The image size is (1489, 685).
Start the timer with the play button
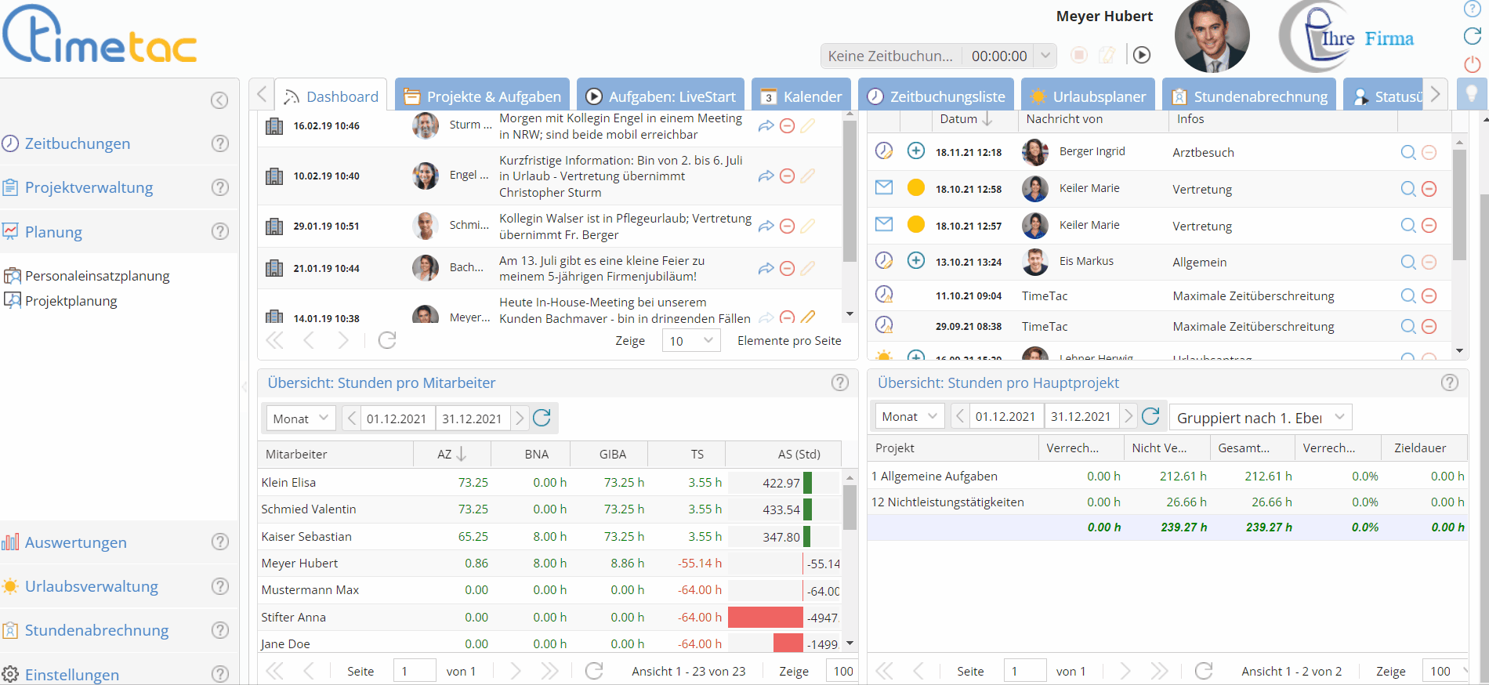click(1142, 55)
